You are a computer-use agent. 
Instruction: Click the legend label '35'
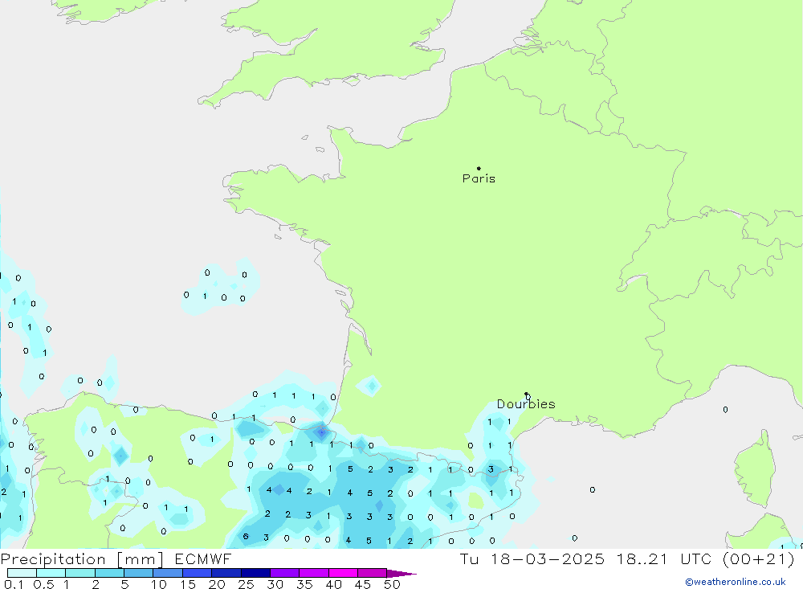(x=304, y=584)
